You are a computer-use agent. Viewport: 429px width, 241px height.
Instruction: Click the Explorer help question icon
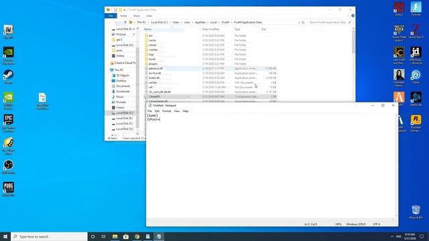(x=353, y=16)
